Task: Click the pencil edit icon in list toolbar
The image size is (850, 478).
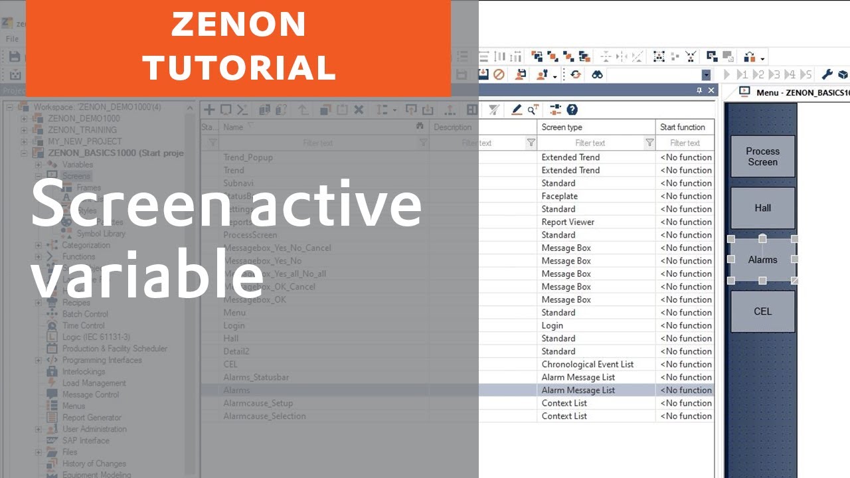Action: 517,109
